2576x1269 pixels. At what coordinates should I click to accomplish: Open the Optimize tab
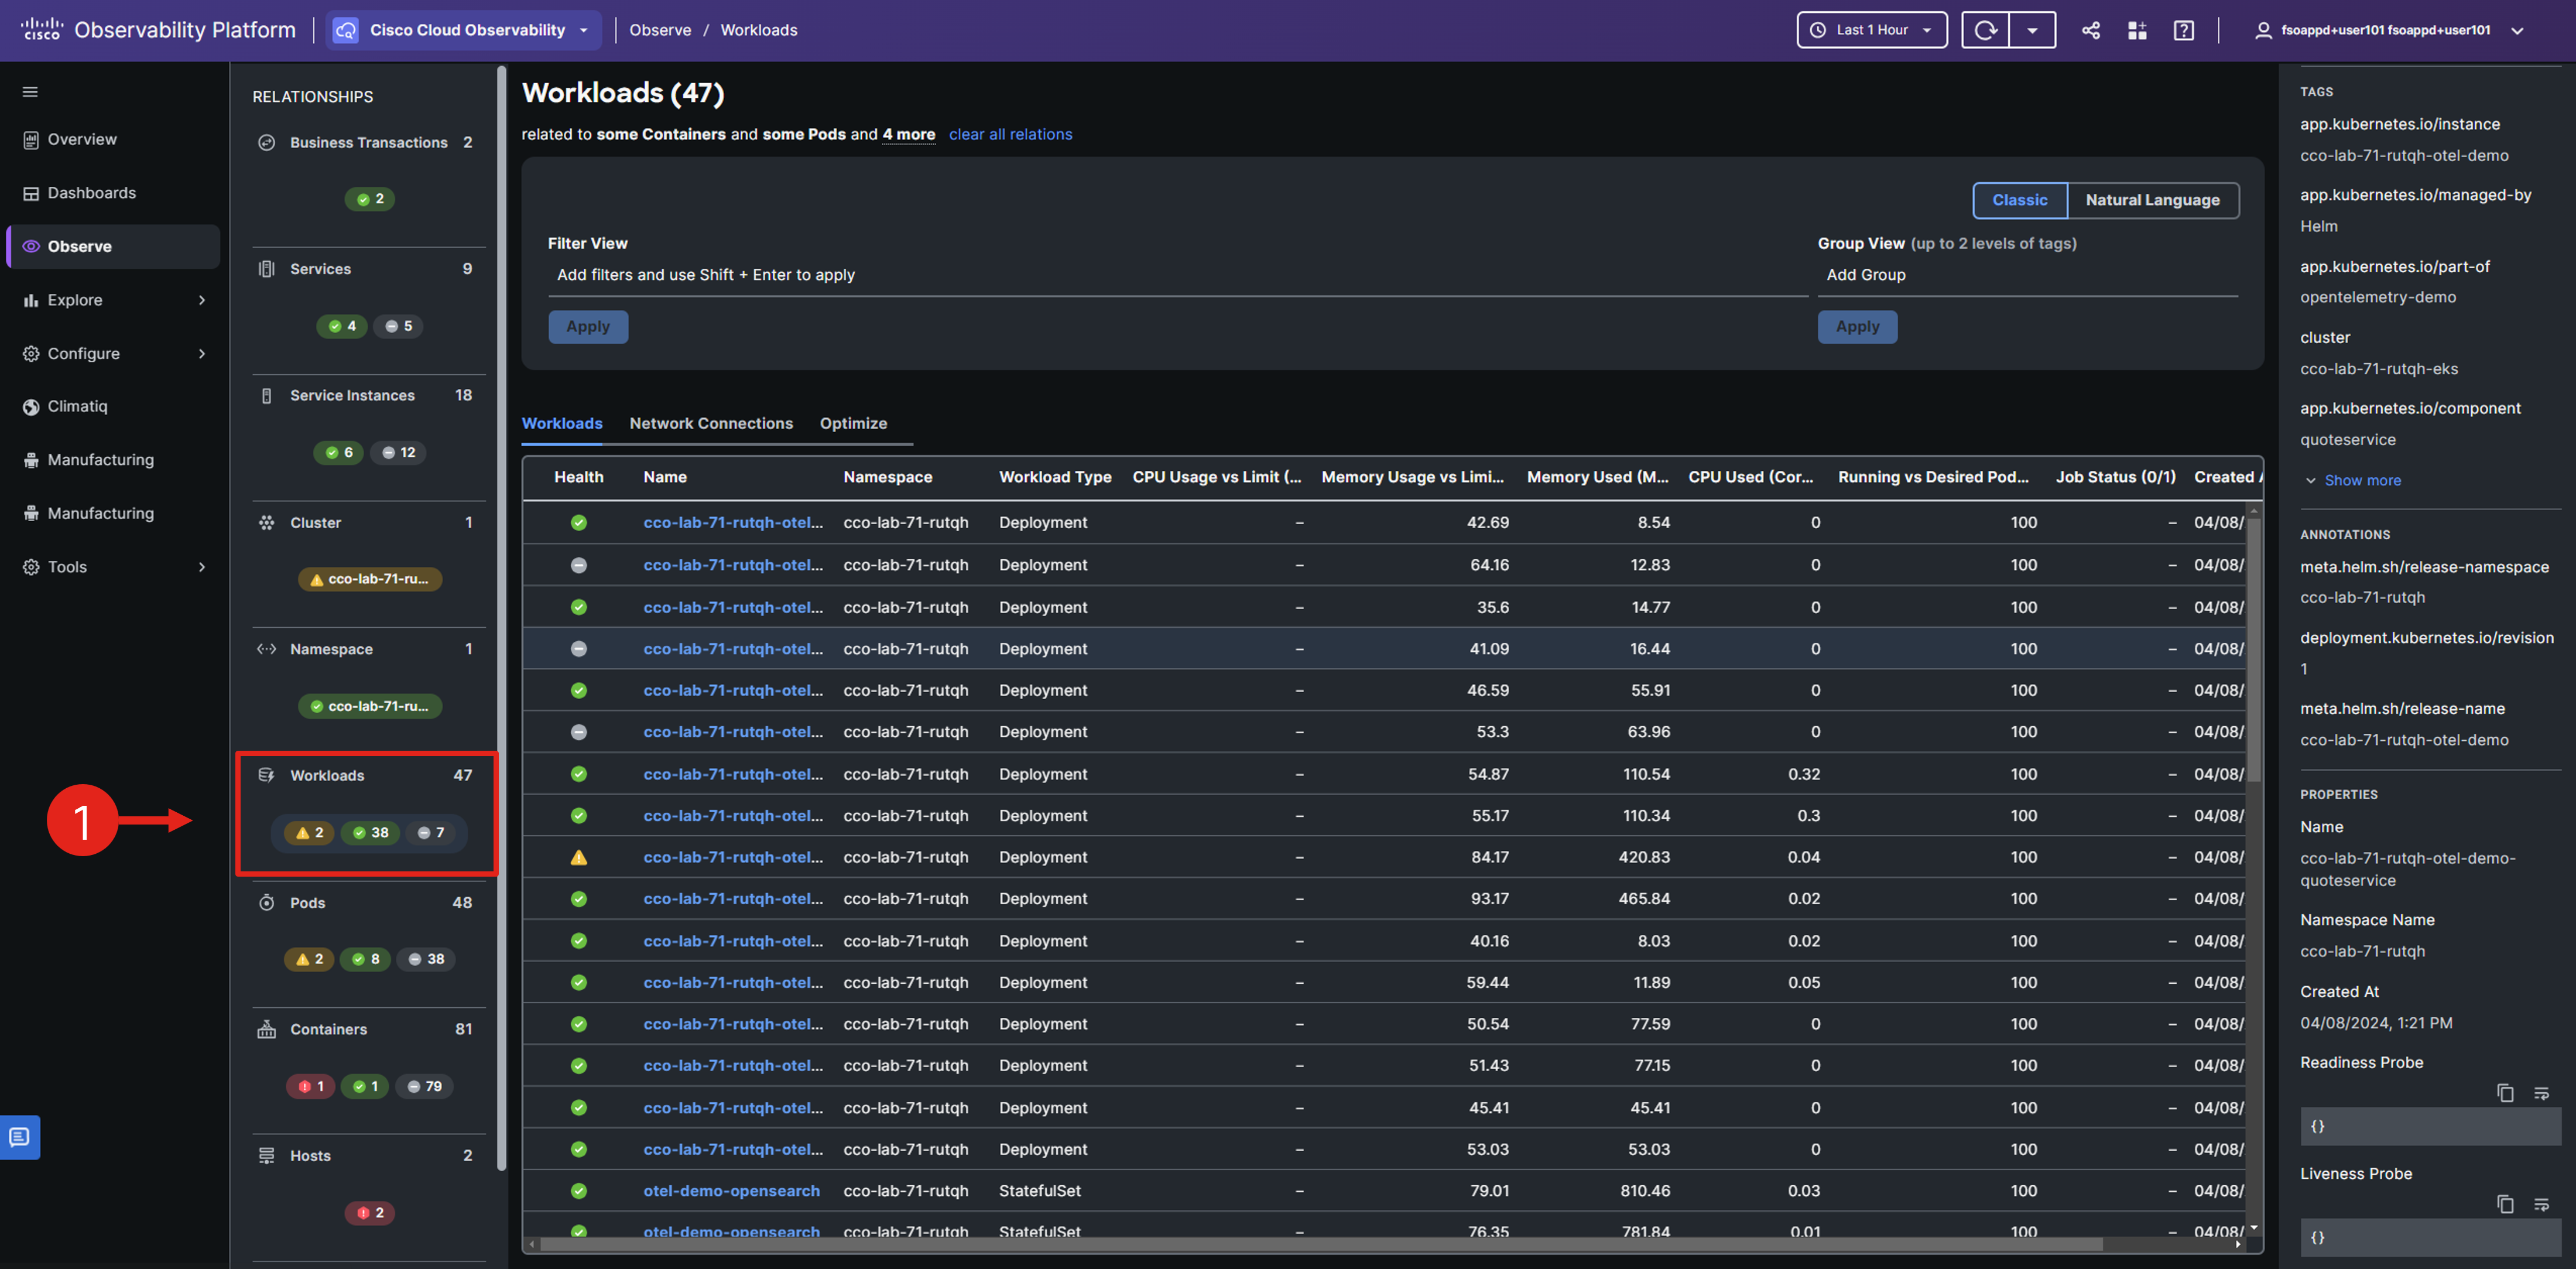pyautogui.click(x=853, y=423)
